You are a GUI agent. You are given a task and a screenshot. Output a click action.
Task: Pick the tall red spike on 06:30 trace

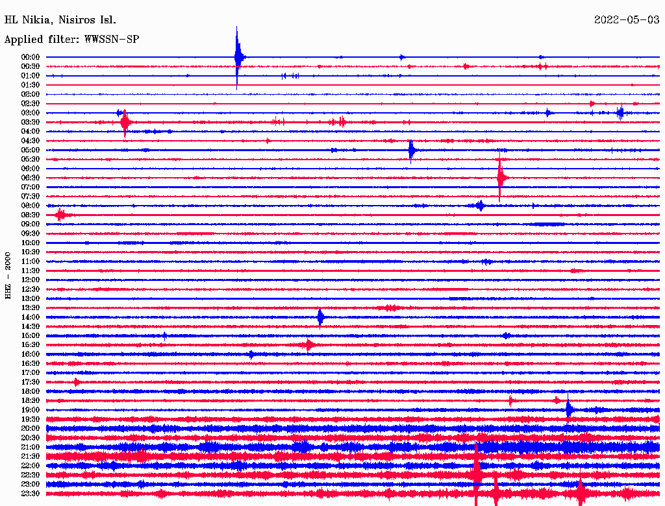pyautogui.click(x=500, y=178)
